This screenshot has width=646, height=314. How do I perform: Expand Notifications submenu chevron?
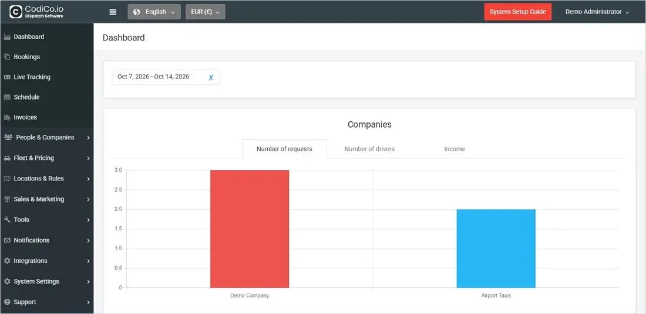coord(89,240)
